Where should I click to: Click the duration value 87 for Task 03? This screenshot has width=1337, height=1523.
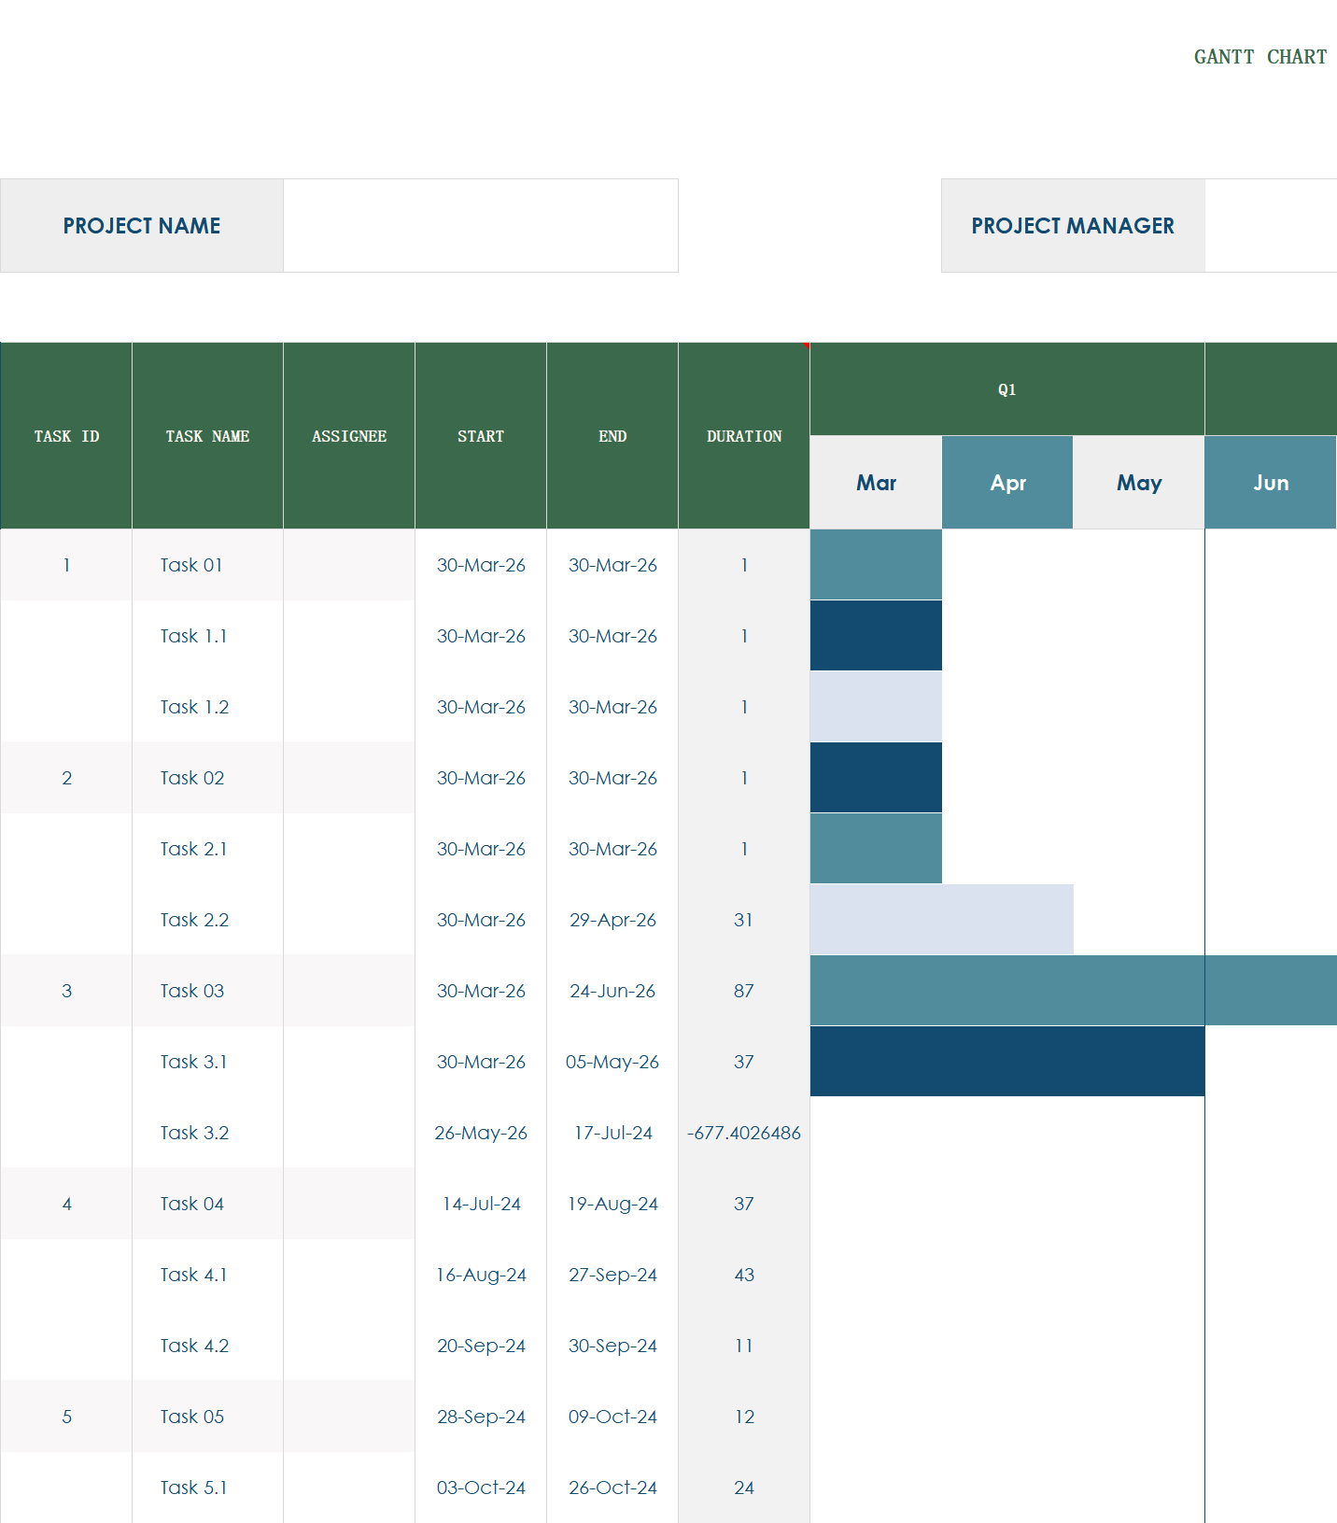pyautogui.click(x=744, y=991)
